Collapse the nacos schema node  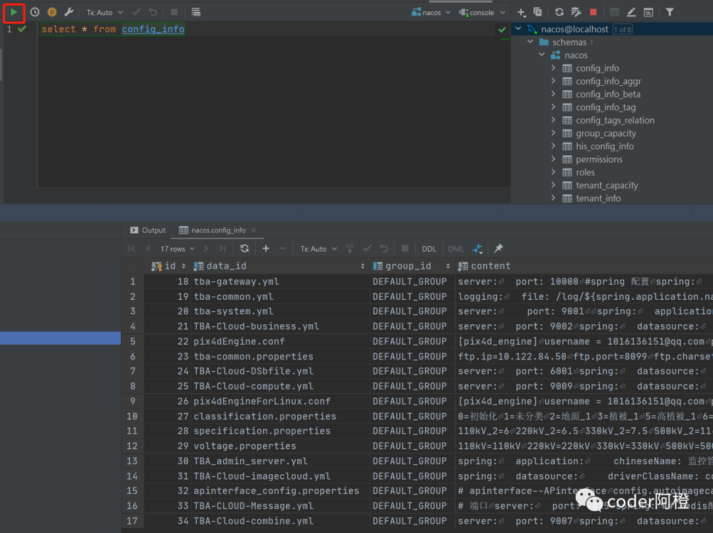point(541,55)
